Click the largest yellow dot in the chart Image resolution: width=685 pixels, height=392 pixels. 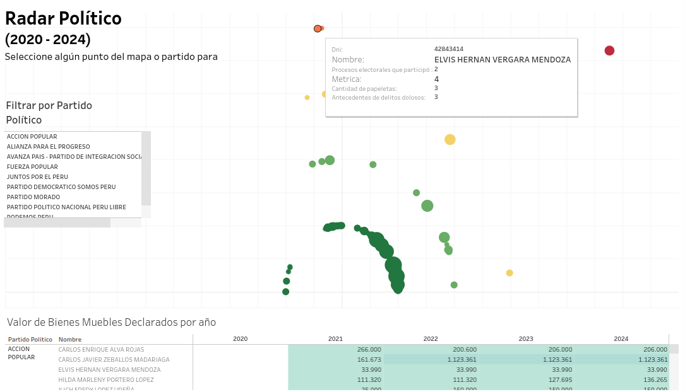click(450, 139)
